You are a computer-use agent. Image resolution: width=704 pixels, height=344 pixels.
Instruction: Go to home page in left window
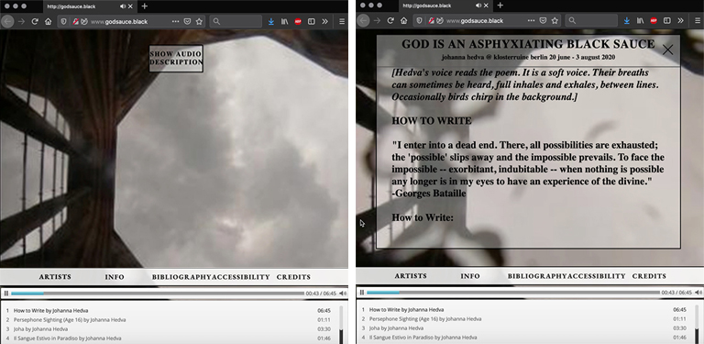coord(48,21)
